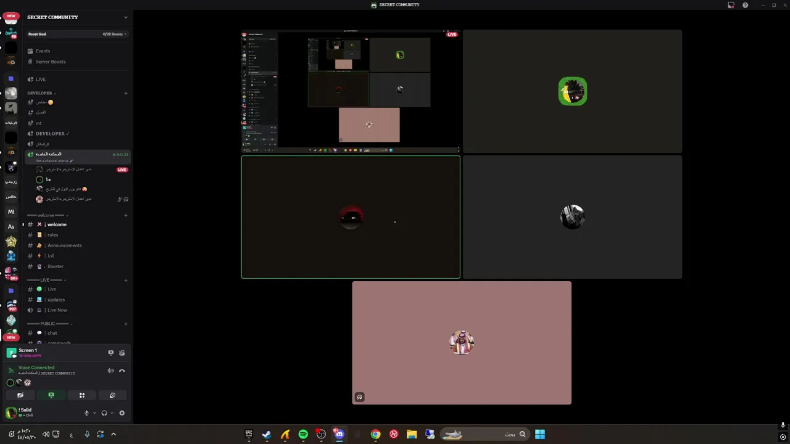Focus the pink background participant tile
The width and height of the screenshot is (790, 444).
[462, 343]
